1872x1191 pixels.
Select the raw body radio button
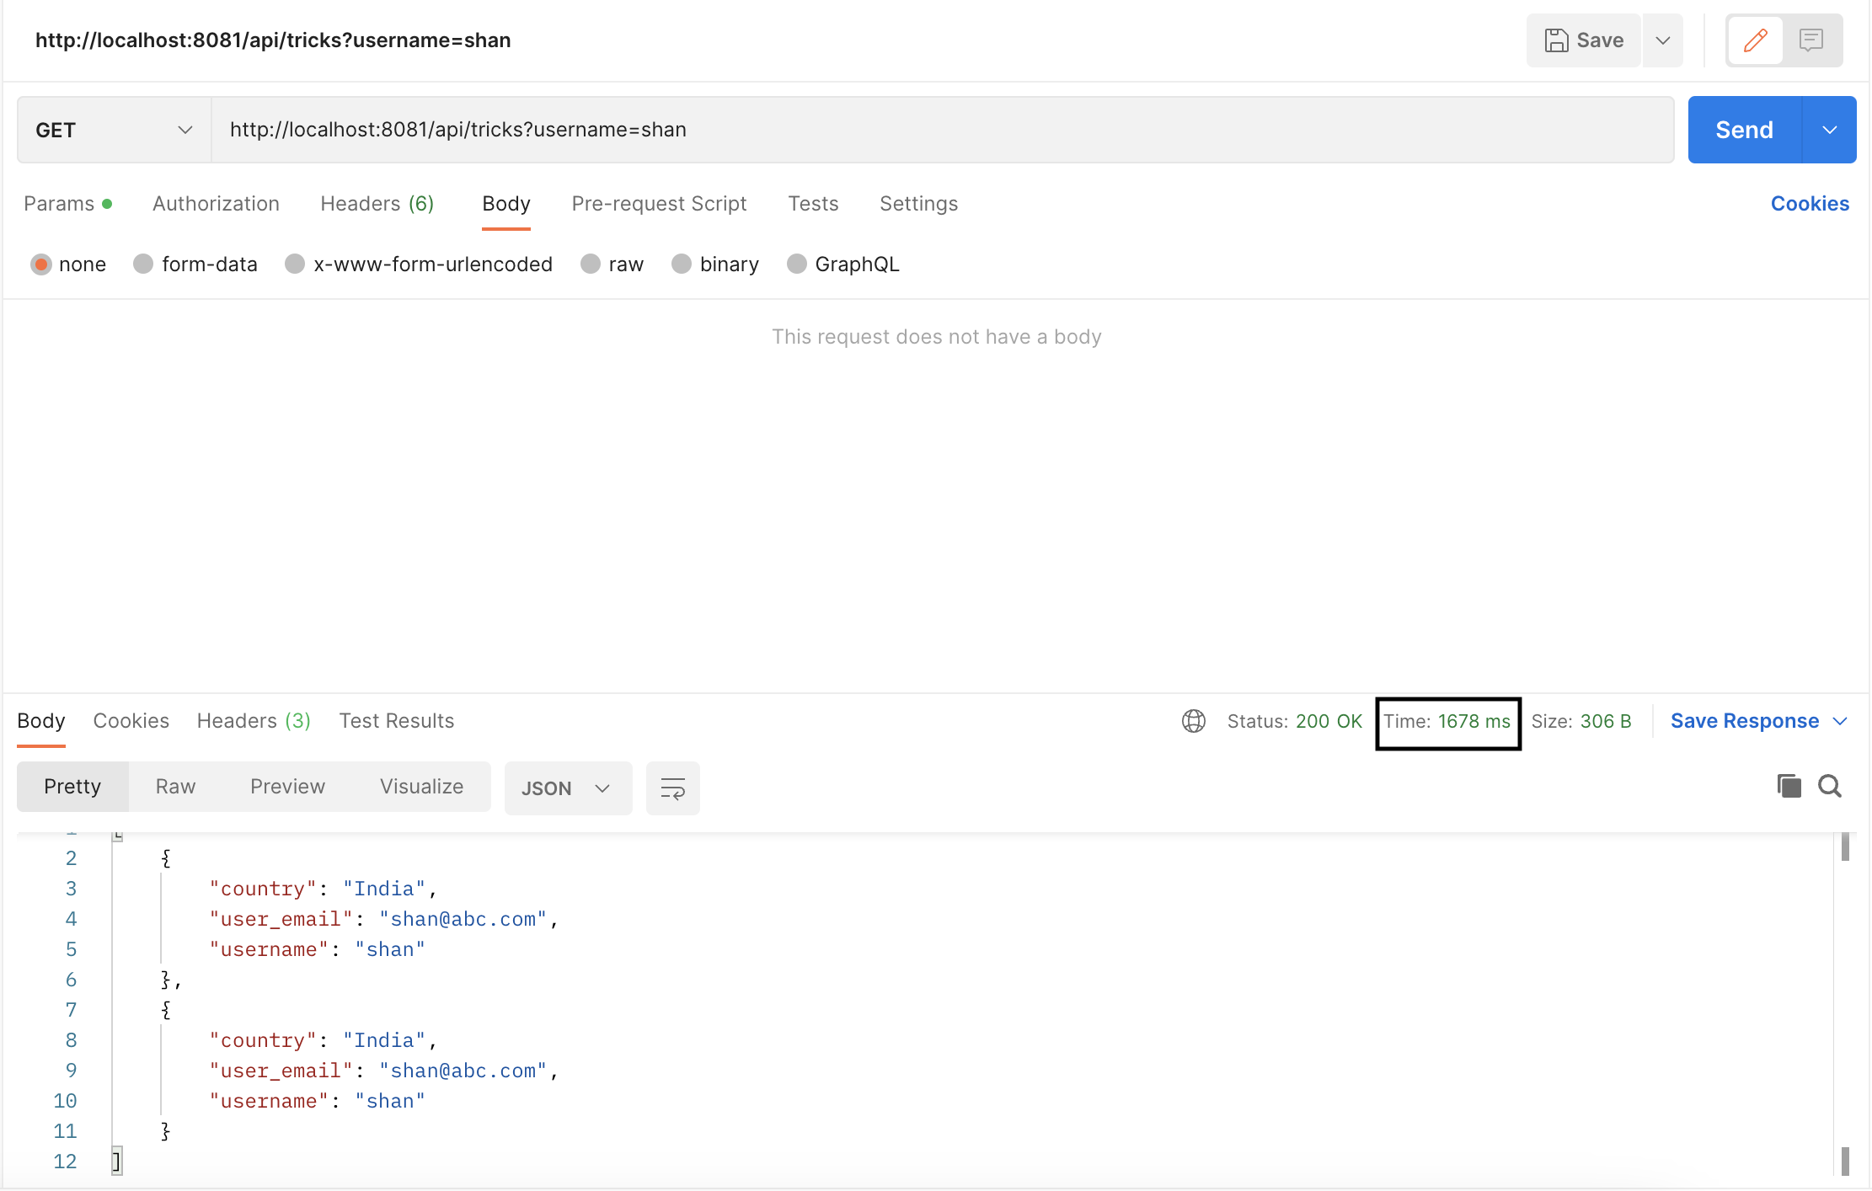591,264
